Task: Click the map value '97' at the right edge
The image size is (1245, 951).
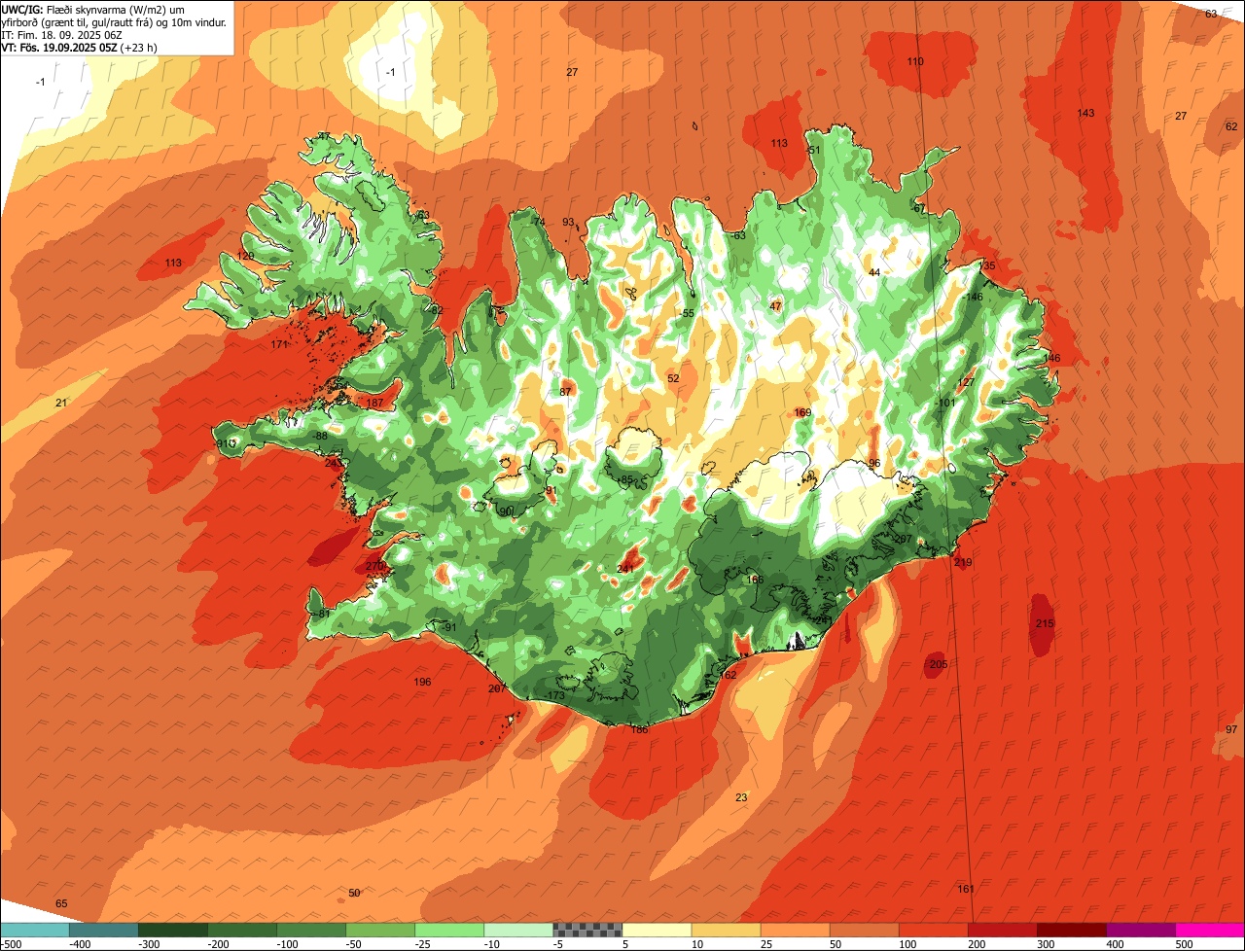Action: click(x=1231, y=729)
